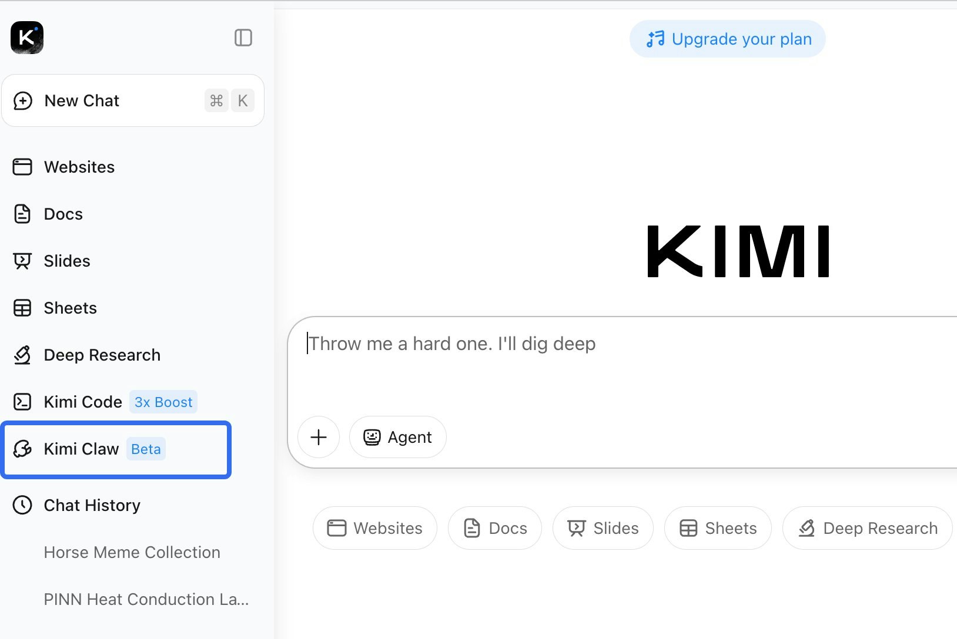Click the Agent face icon in chat bar
The image size is (957, 639).
(372, 437)
